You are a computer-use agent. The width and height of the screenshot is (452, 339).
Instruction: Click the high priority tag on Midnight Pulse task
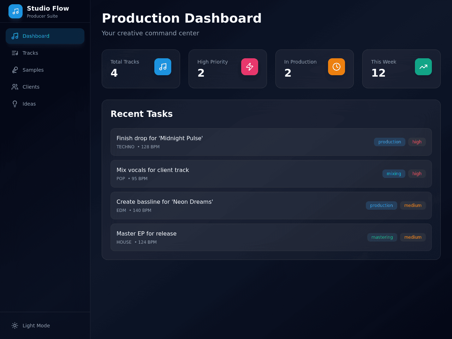pyautogui.click(x=417, y=142)
